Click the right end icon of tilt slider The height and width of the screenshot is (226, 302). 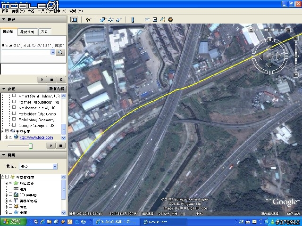(288, 30)
